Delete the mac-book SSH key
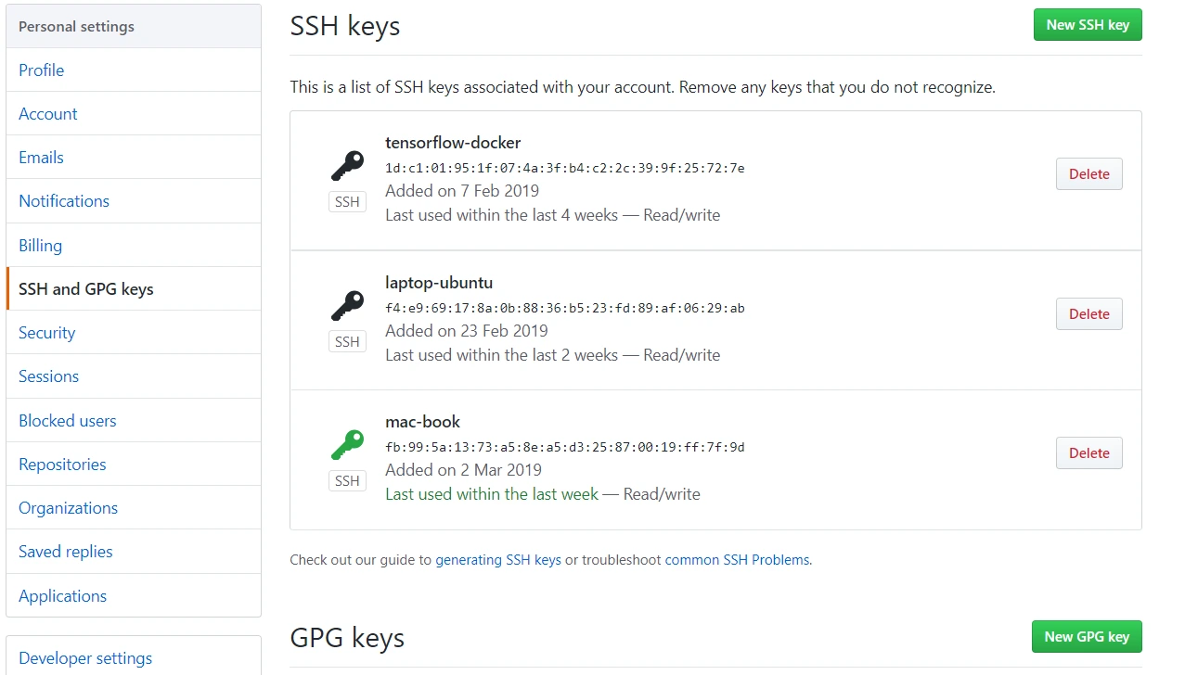Screen dimensions: 1185x675 [x=1088, y=453]
